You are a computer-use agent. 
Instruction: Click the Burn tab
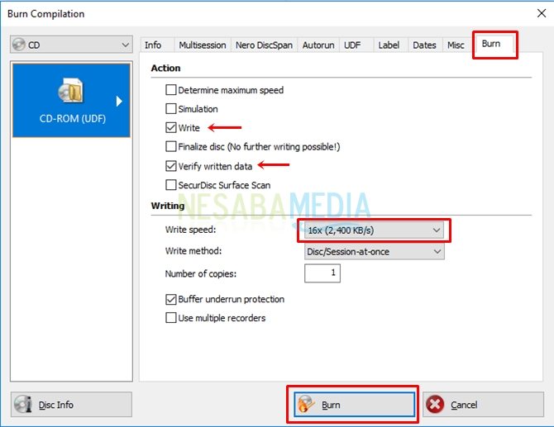(x=494, y=44)
